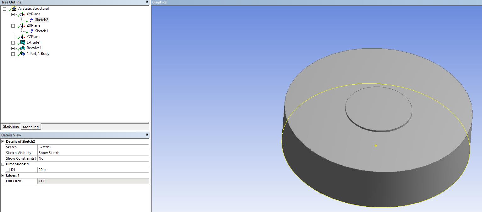
Task: Collapse the Dimensions: 1 section
Action: [x=3, y=164]
